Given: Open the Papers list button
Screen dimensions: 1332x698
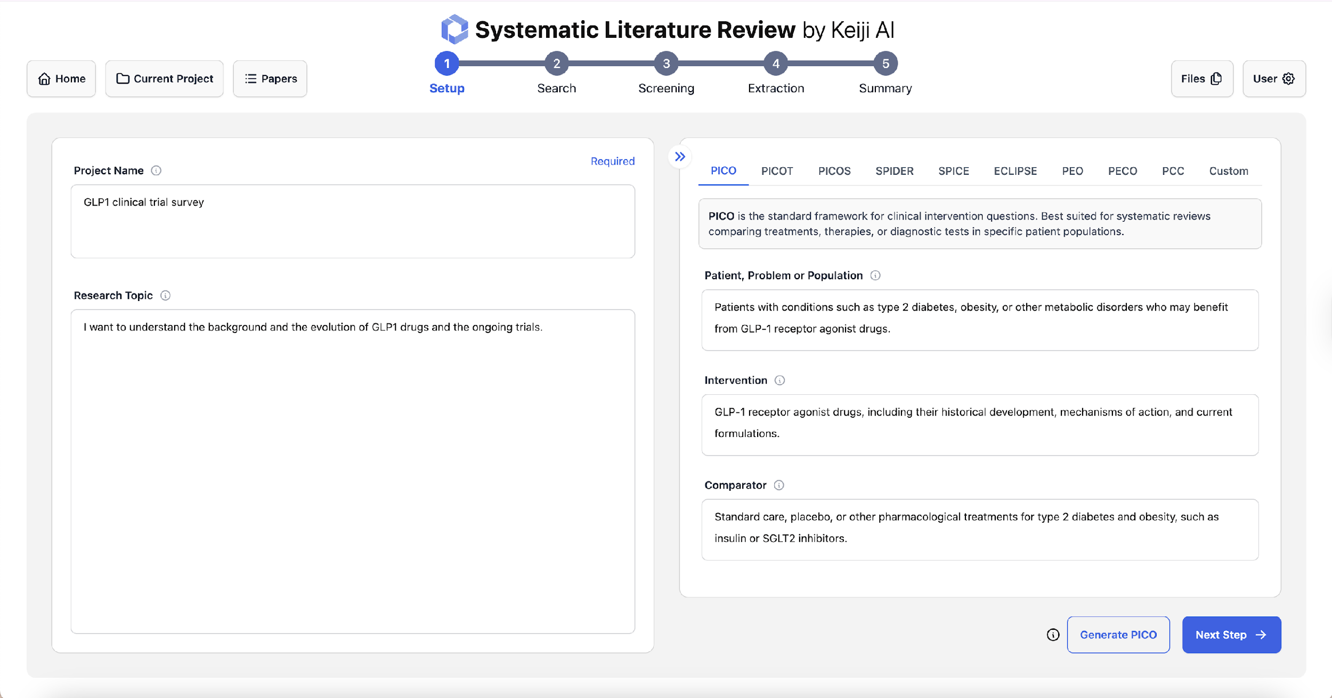Looking at the screenshot, I should pos(270,79).
